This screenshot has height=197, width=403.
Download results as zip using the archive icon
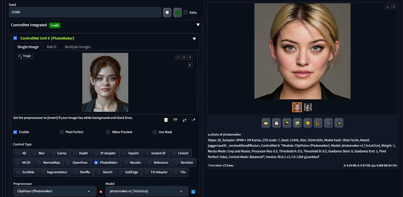click(287, 123)
